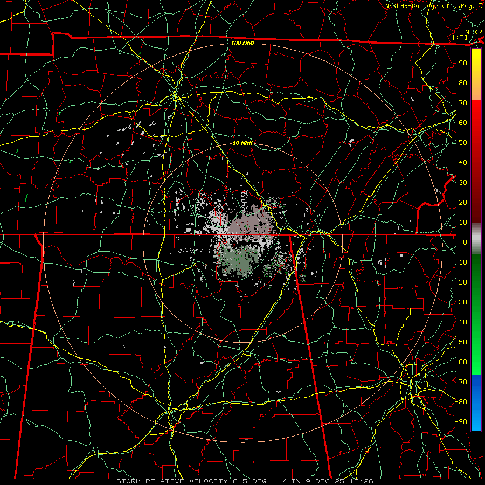Click the large gray radar echo near map center
The image size is (485, 485).
click(249, 223)
